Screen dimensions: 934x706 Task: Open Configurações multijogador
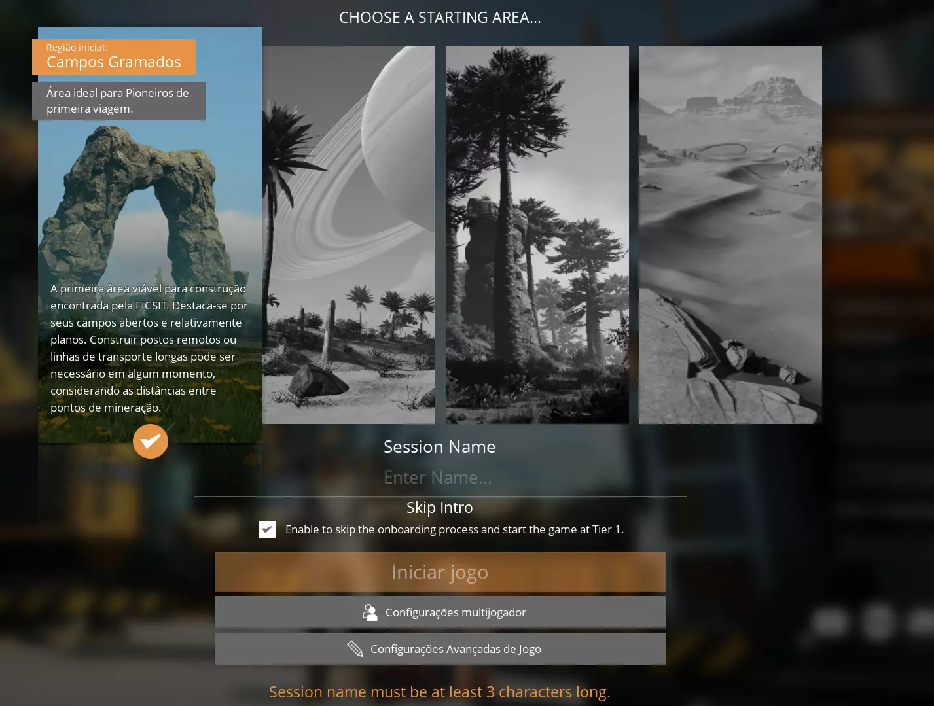click(x=440, y=612)
